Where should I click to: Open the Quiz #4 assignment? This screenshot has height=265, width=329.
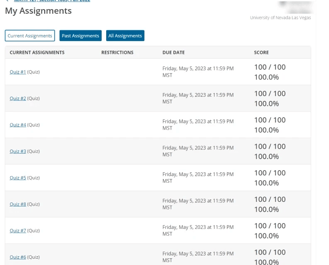pos(18,125)
